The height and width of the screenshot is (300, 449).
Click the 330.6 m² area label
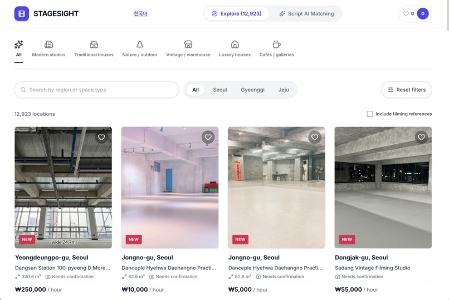point(28,277)
